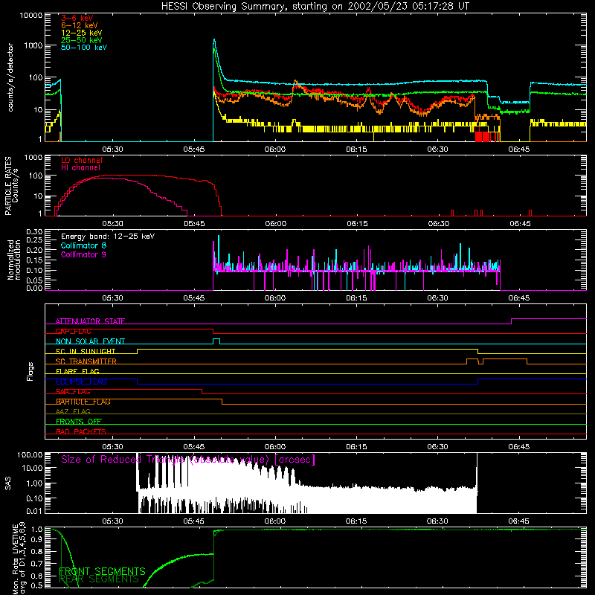Image resolution: width=595 pixels, height=595 pixels.
Task: Select the cyan 50-100 keV legend label
Action: click(x=84, y=48)
